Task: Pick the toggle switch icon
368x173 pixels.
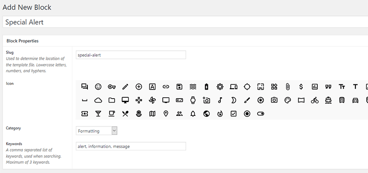Action: [x=260, y=114]
